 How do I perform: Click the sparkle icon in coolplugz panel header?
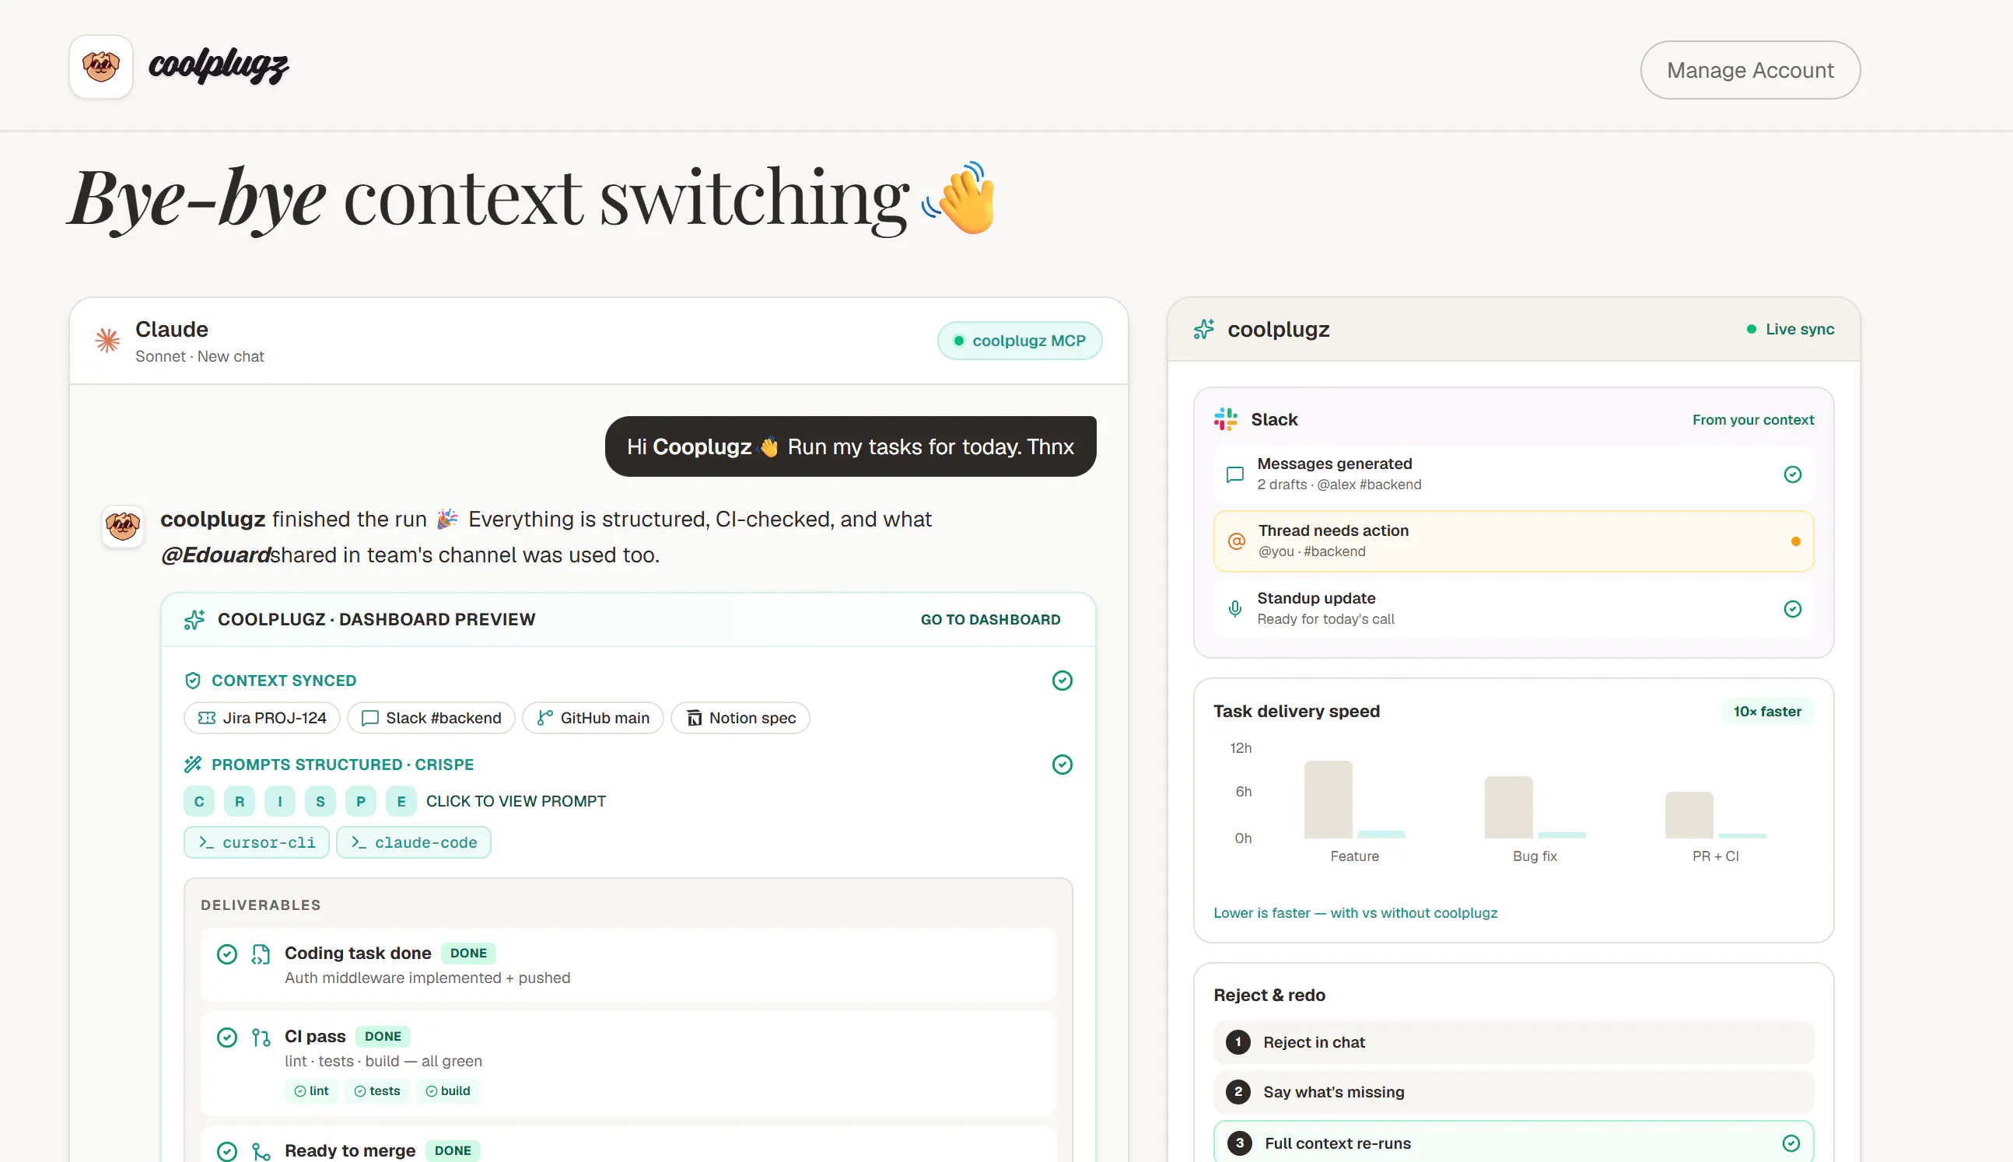point(1204,330)
